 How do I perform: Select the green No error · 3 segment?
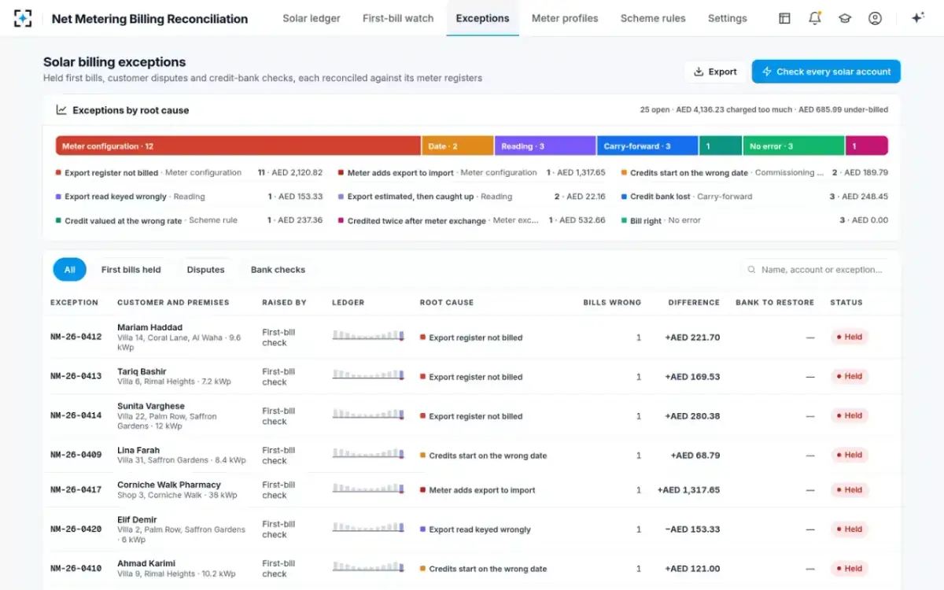click(x=794, y=146)
